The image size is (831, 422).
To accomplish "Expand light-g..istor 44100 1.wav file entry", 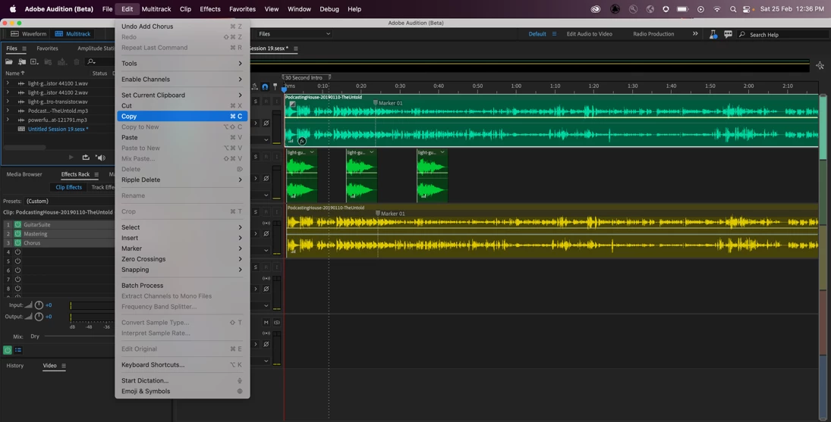I will point(8,83).
